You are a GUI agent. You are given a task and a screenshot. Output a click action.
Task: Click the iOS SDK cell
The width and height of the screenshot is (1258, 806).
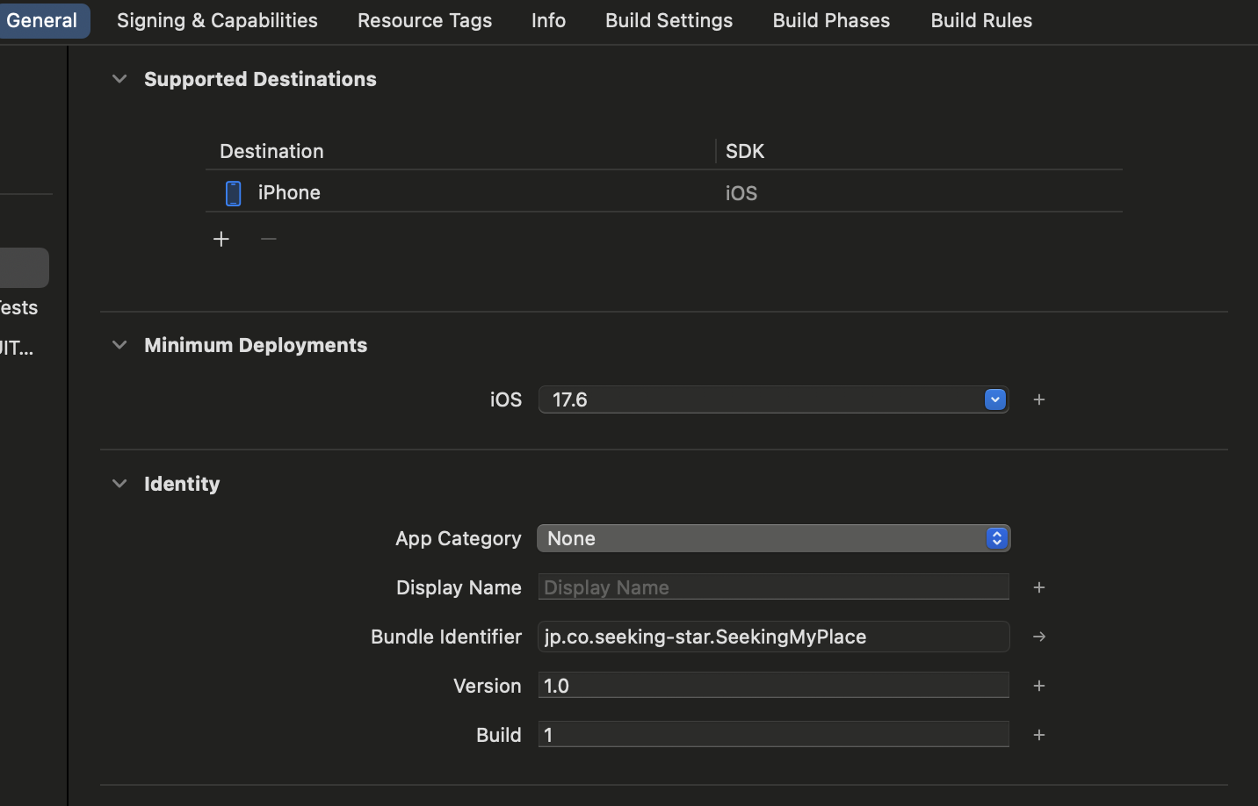(x=741, y=193)
